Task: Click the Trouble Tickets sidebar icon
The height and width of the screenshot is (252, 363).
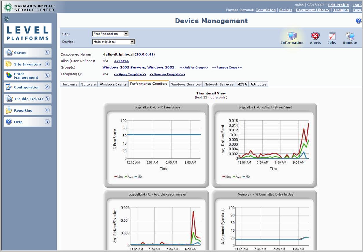Action: [9, 99]
